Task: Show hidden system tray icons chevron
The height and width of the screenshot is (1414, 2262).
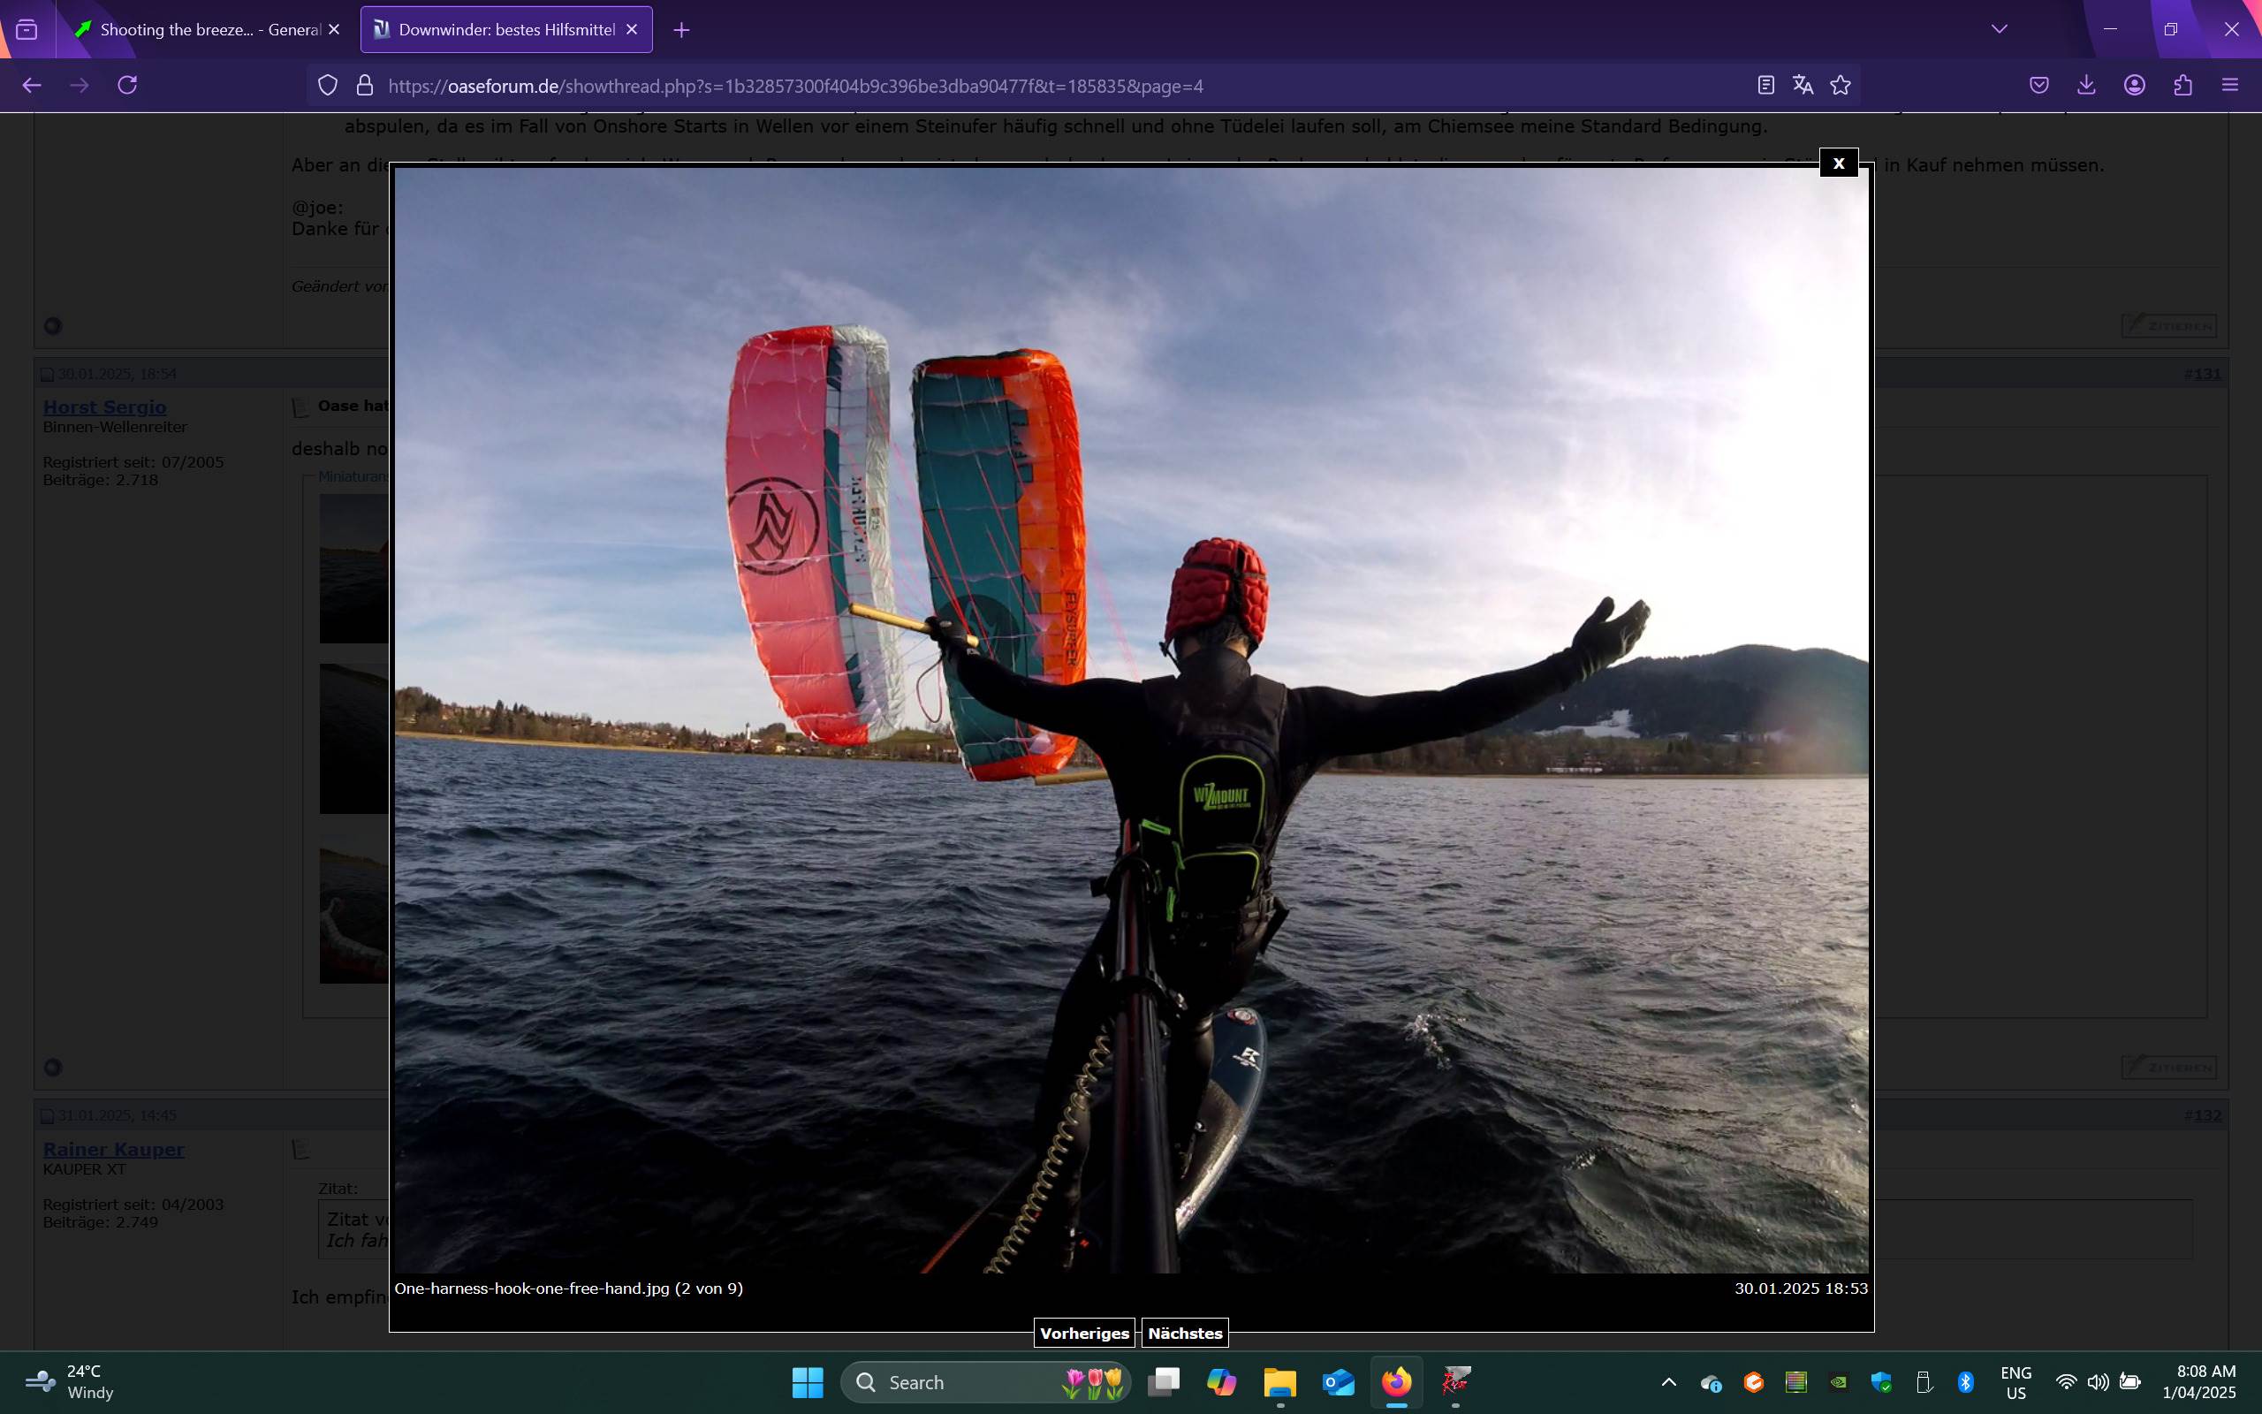Action: pyautogui.click(x=1667, y=1382)
